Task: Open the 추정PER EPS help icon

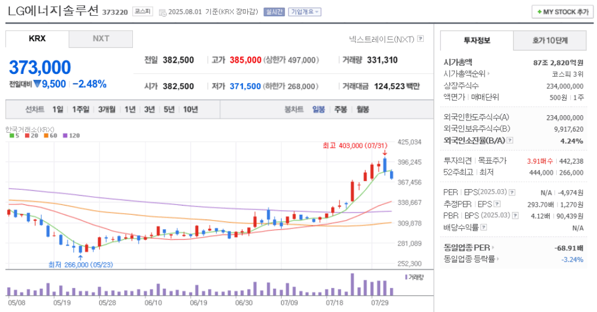Action: click(x=497, y=204)
